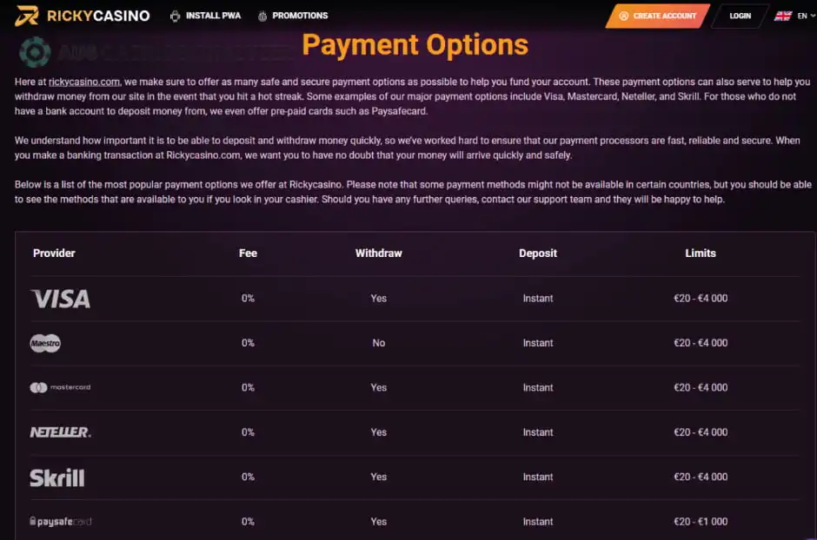Click the Payment Options heading
The image size is (817, 540).
[x=415, y=44]
